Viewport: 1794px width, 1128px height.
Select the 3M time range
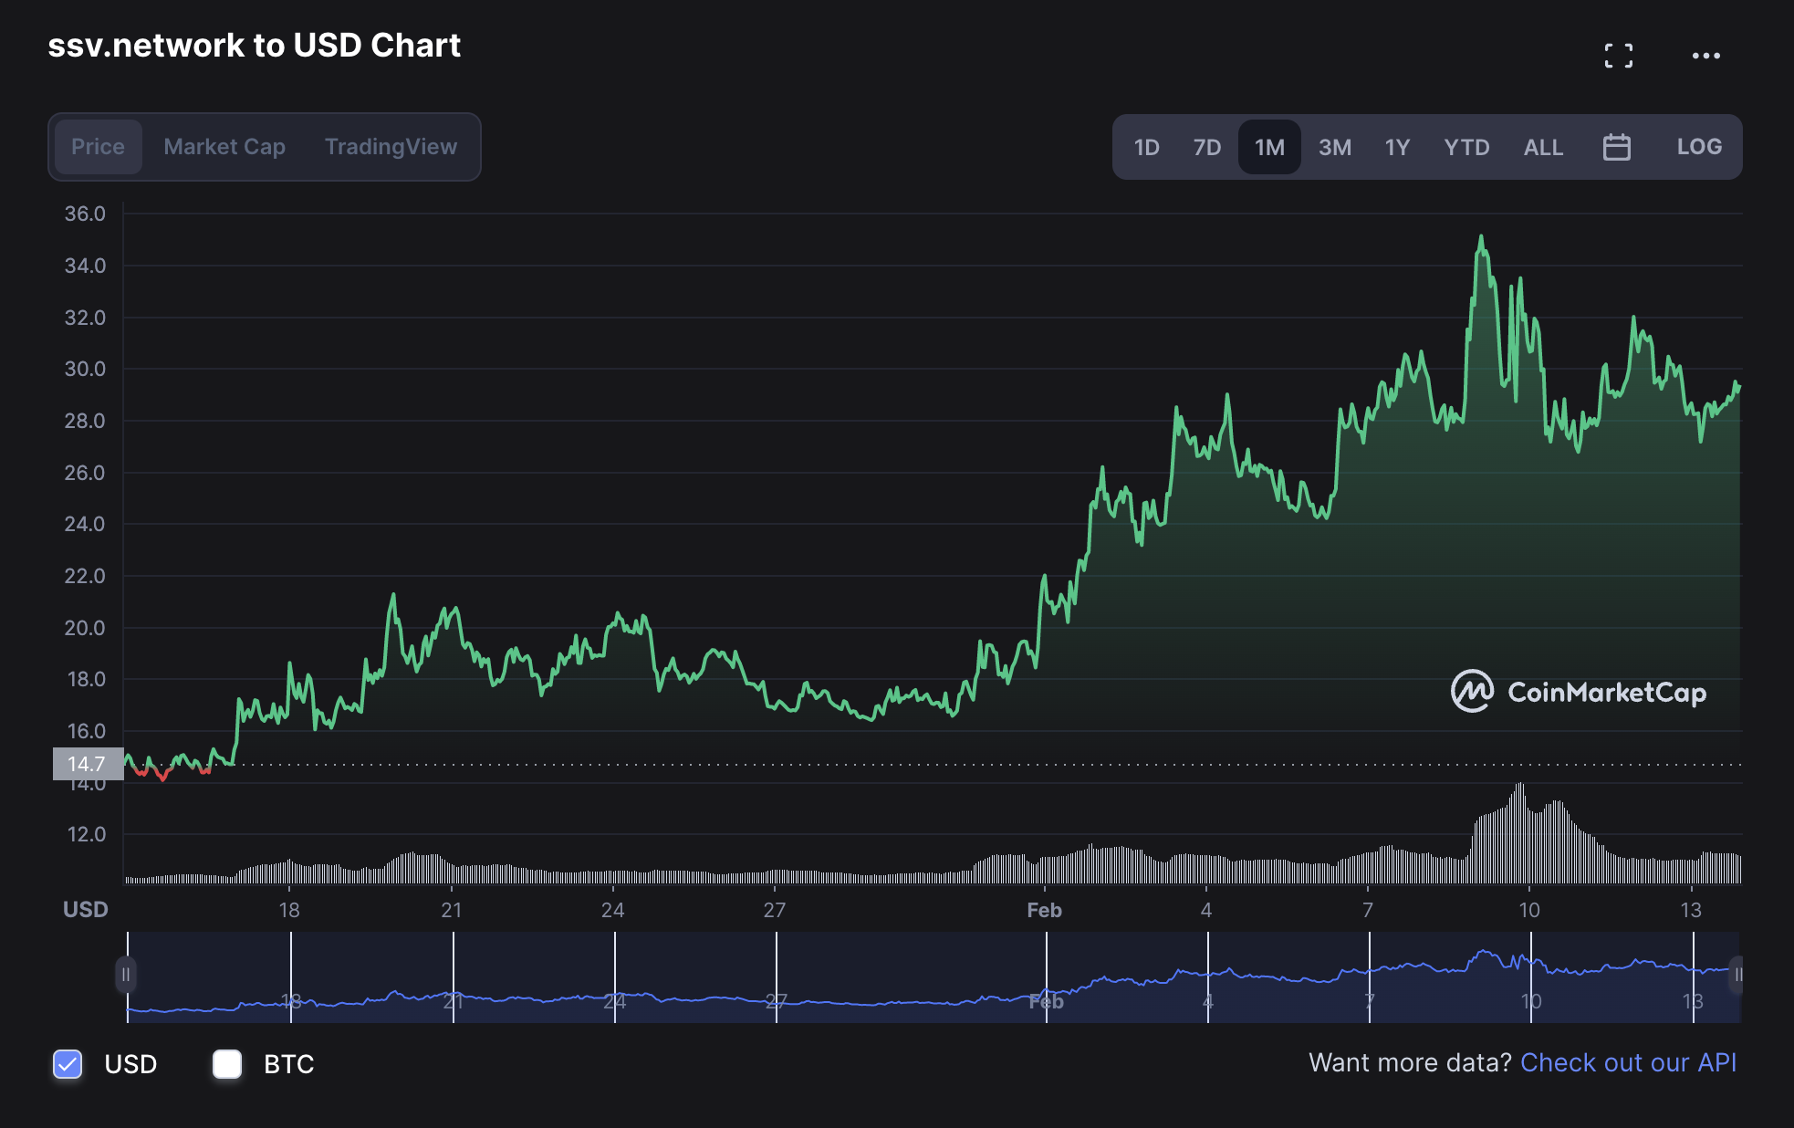click(1334, 147)
